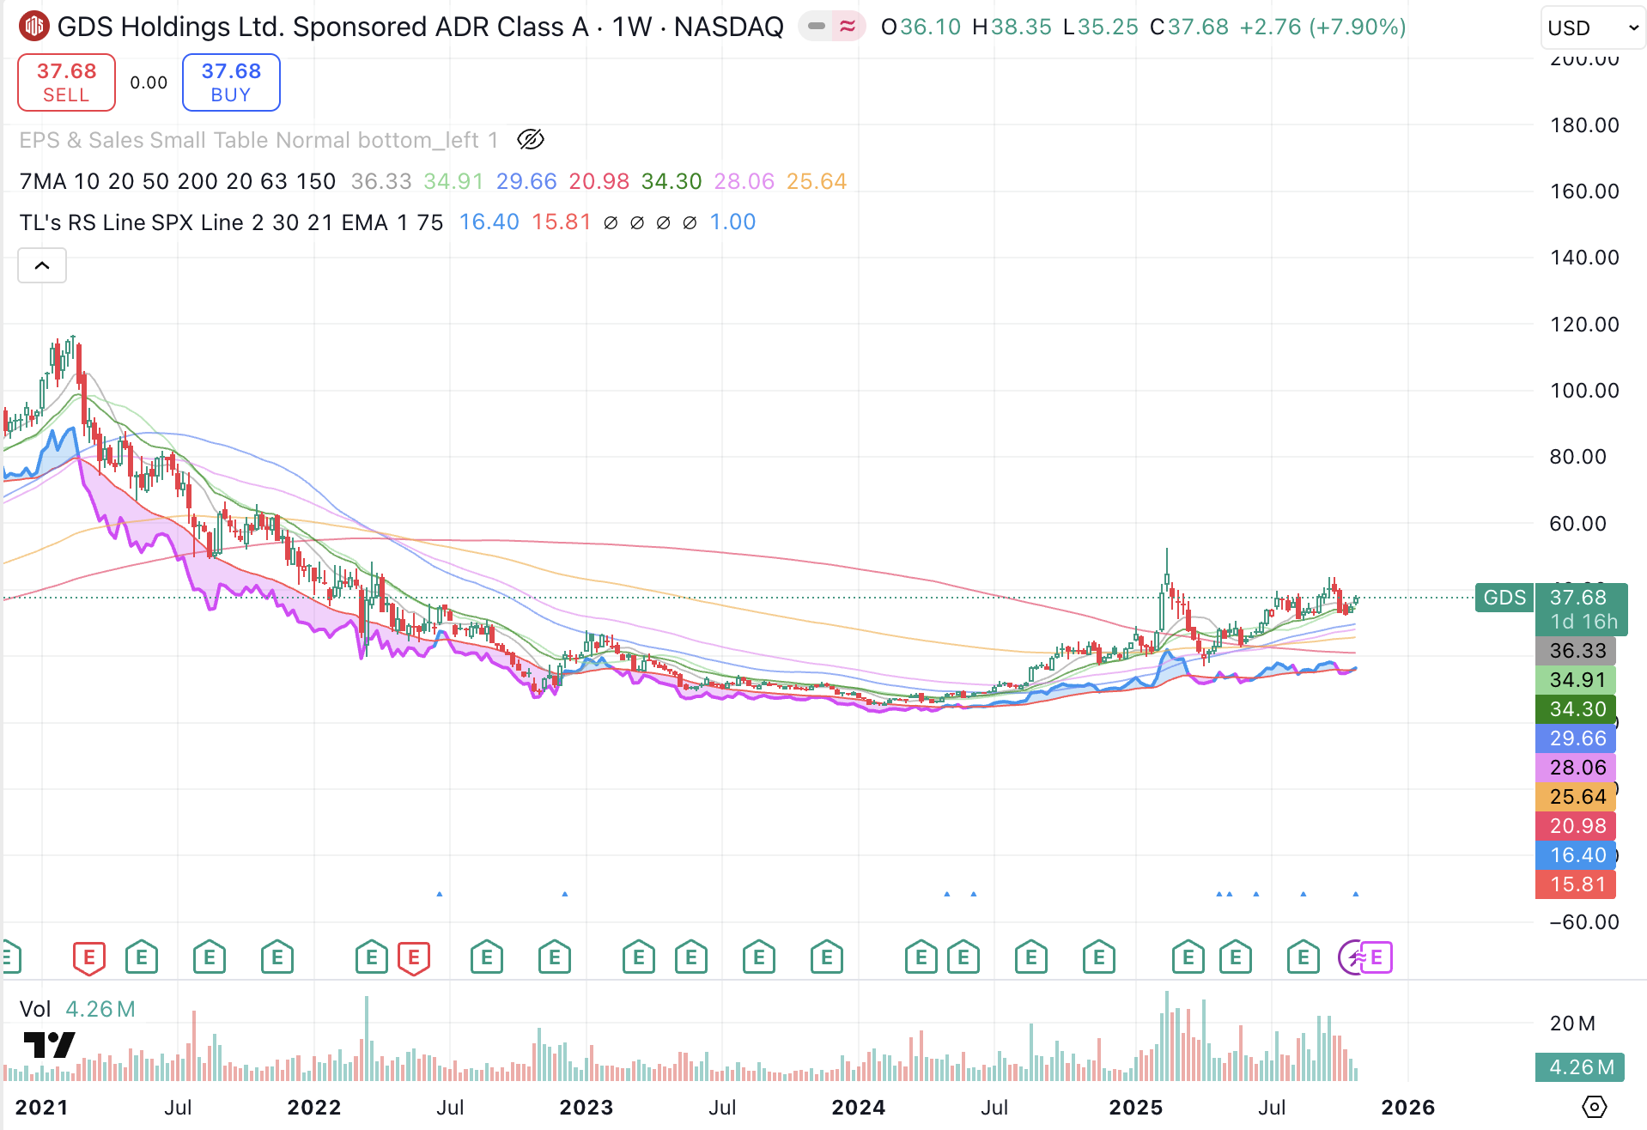
Task: Click 25.64 value in the 7MA legend
Action: pos(817,181)
